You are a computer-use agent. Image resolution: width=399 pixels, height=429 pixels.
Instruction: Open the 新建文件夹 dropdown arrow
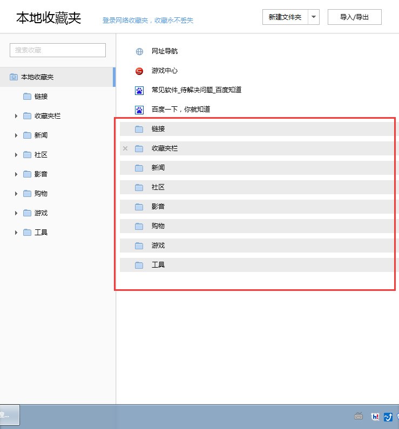point(314,17)
